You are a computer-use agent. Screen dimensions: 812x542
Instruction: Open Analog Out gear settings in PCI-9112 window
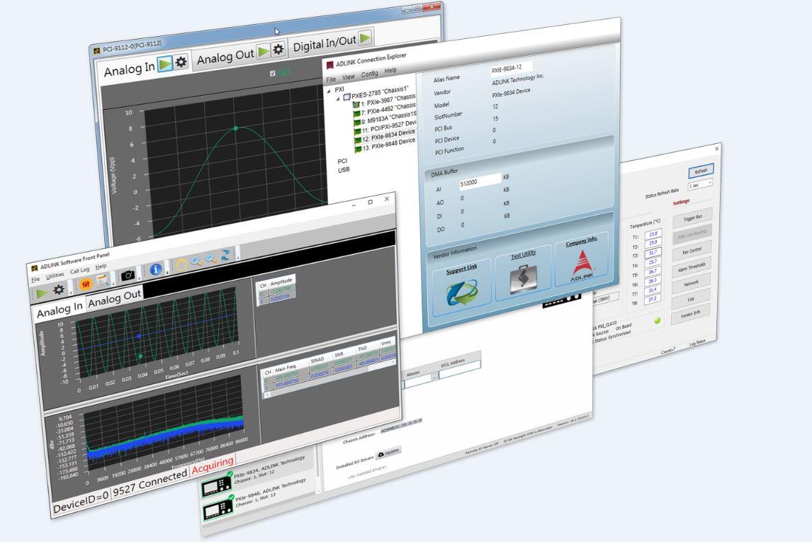coord(278,49)
